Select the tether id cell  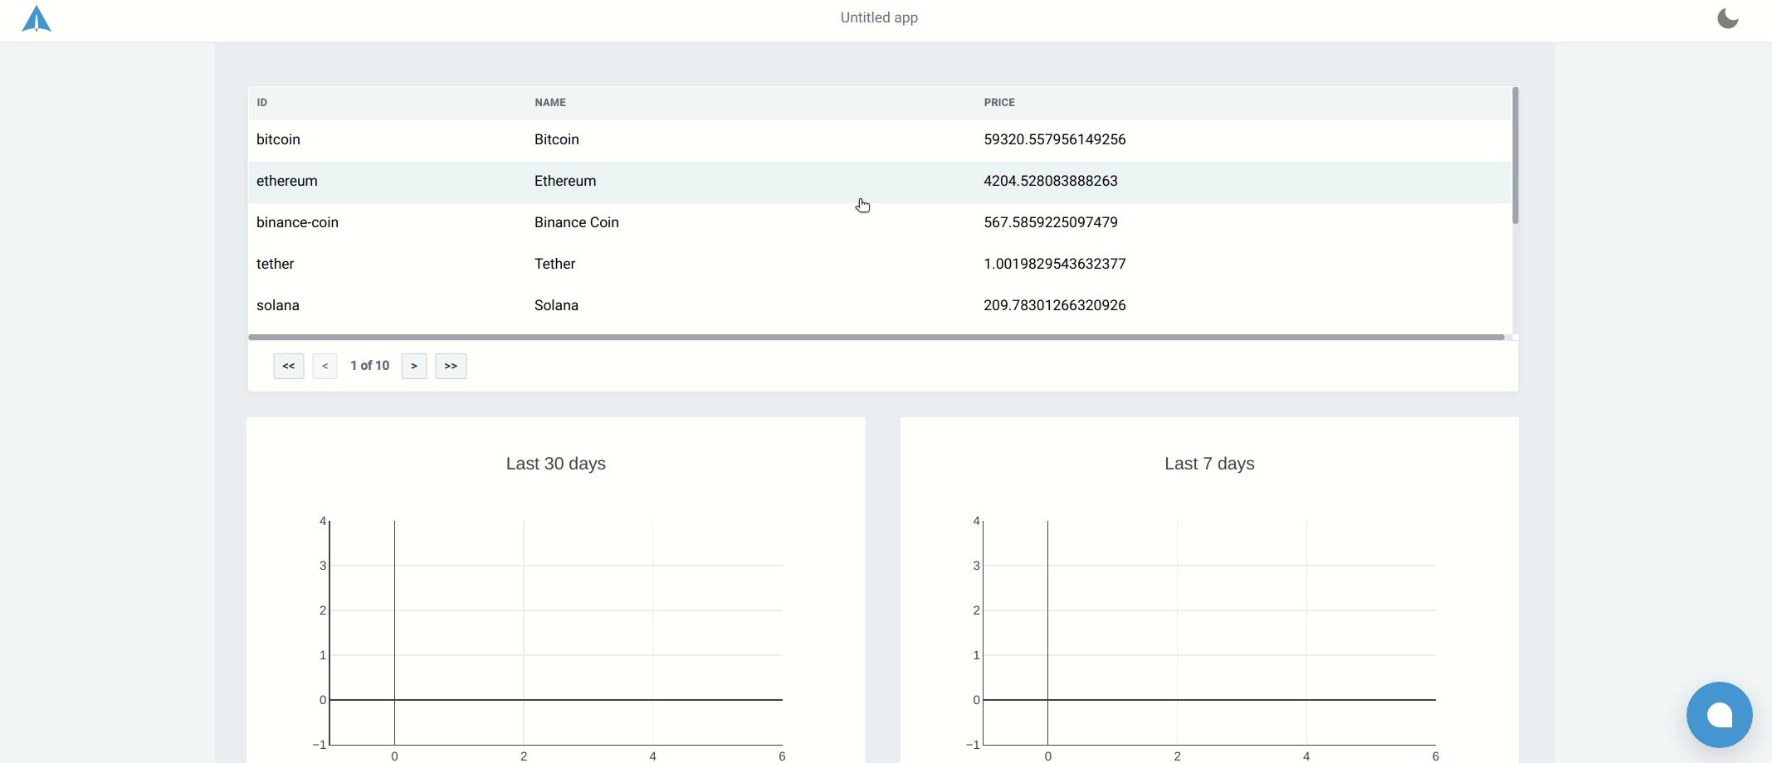[x=276, y=264]
